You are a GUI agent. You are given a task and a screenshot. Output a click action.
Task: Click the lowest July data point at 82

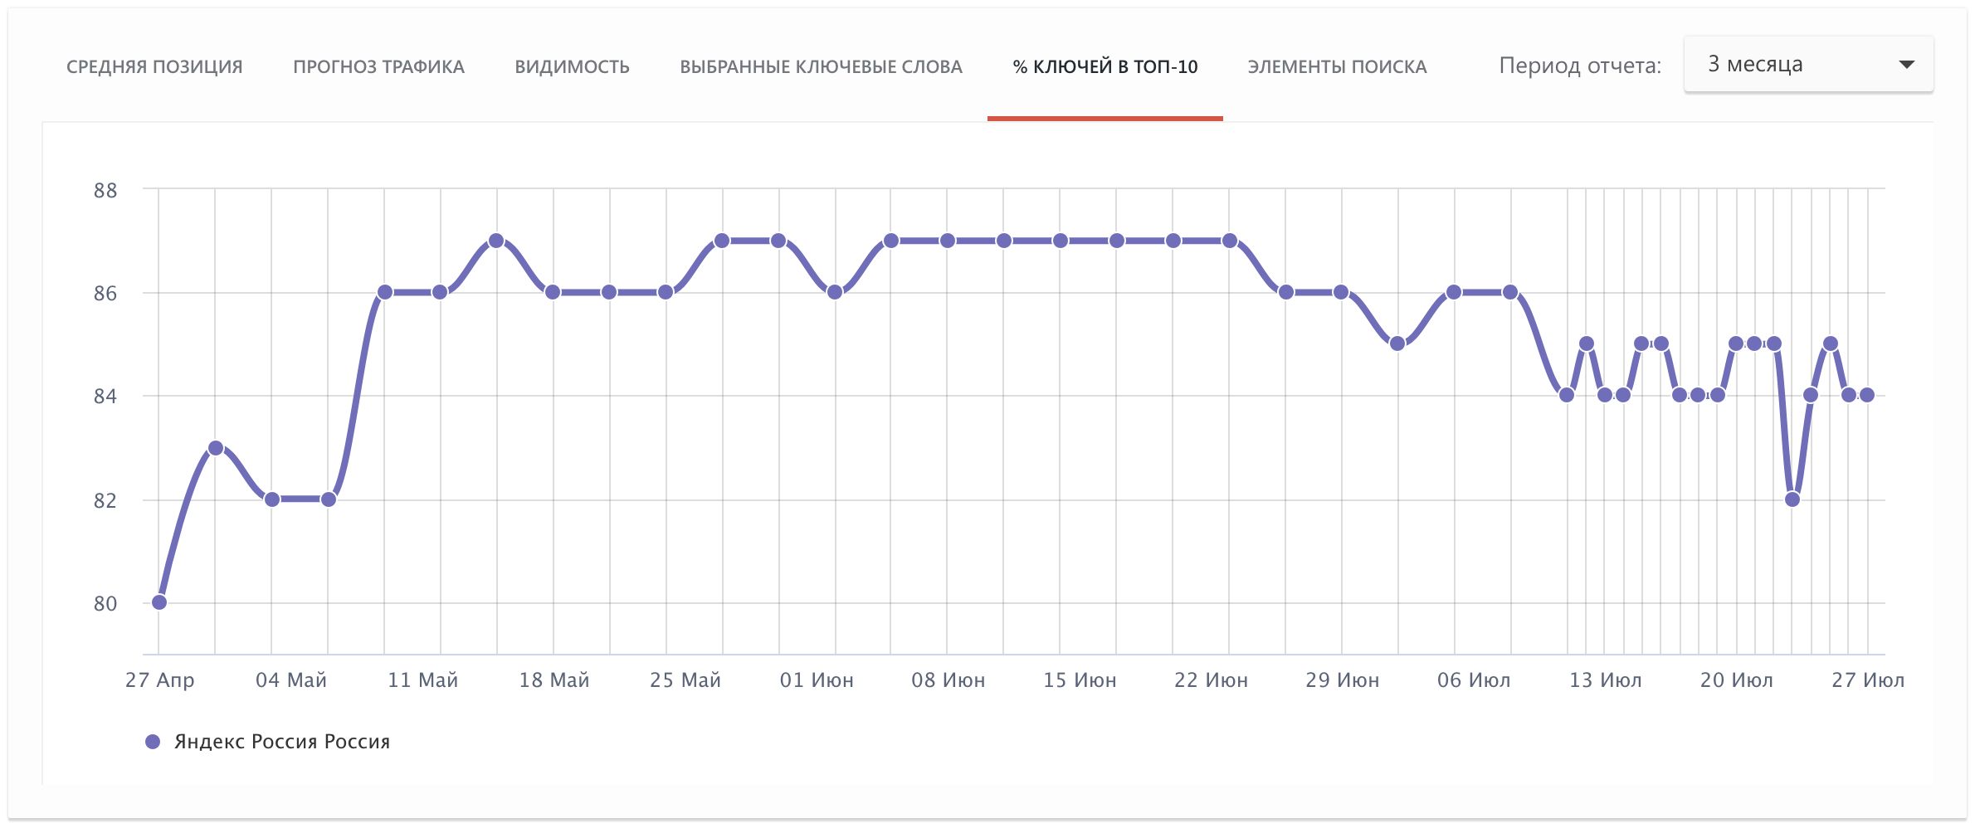coord(1792,499)
